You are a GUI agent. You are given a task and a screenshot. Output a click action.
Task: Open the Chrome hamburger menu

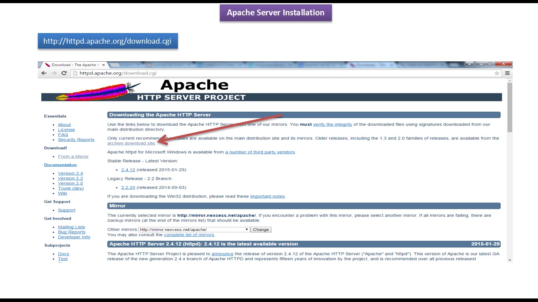coord(507,73)
